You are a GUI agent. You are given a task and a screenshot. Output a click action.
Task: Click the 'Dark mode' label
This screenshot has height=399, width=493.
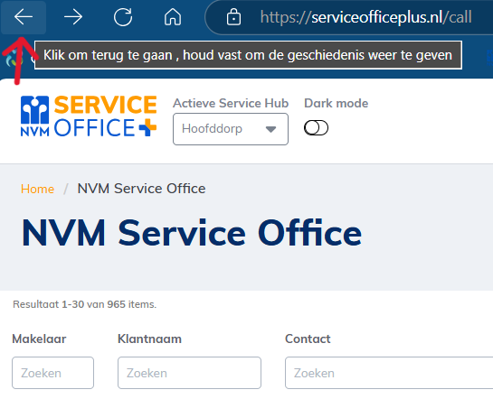click(x=337, y=103)
